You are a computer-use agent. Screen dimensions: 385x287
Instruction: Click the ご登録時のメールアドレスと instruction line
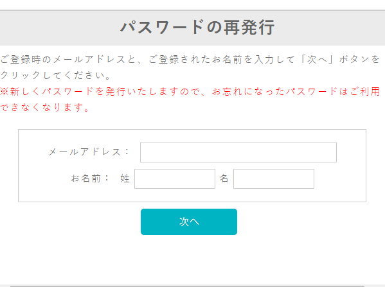190,59
